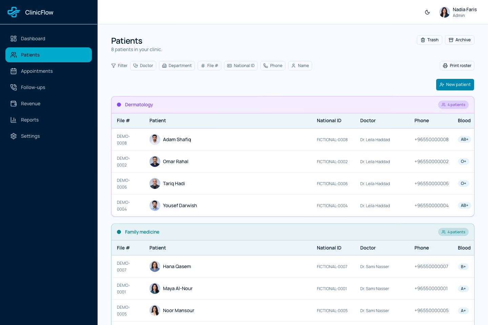Screen dimensions: 488x325
Task: Click Maya Al-Nour's avatar
Action: pyautogui.click(x=155, y=288)
